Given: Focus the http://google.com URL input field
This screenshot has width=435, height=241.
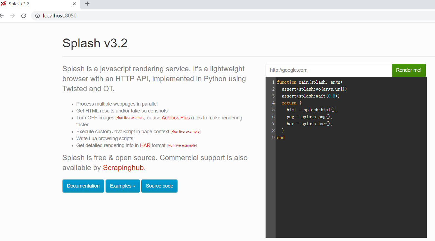Looking at the screenshot, I should point(329,70).
